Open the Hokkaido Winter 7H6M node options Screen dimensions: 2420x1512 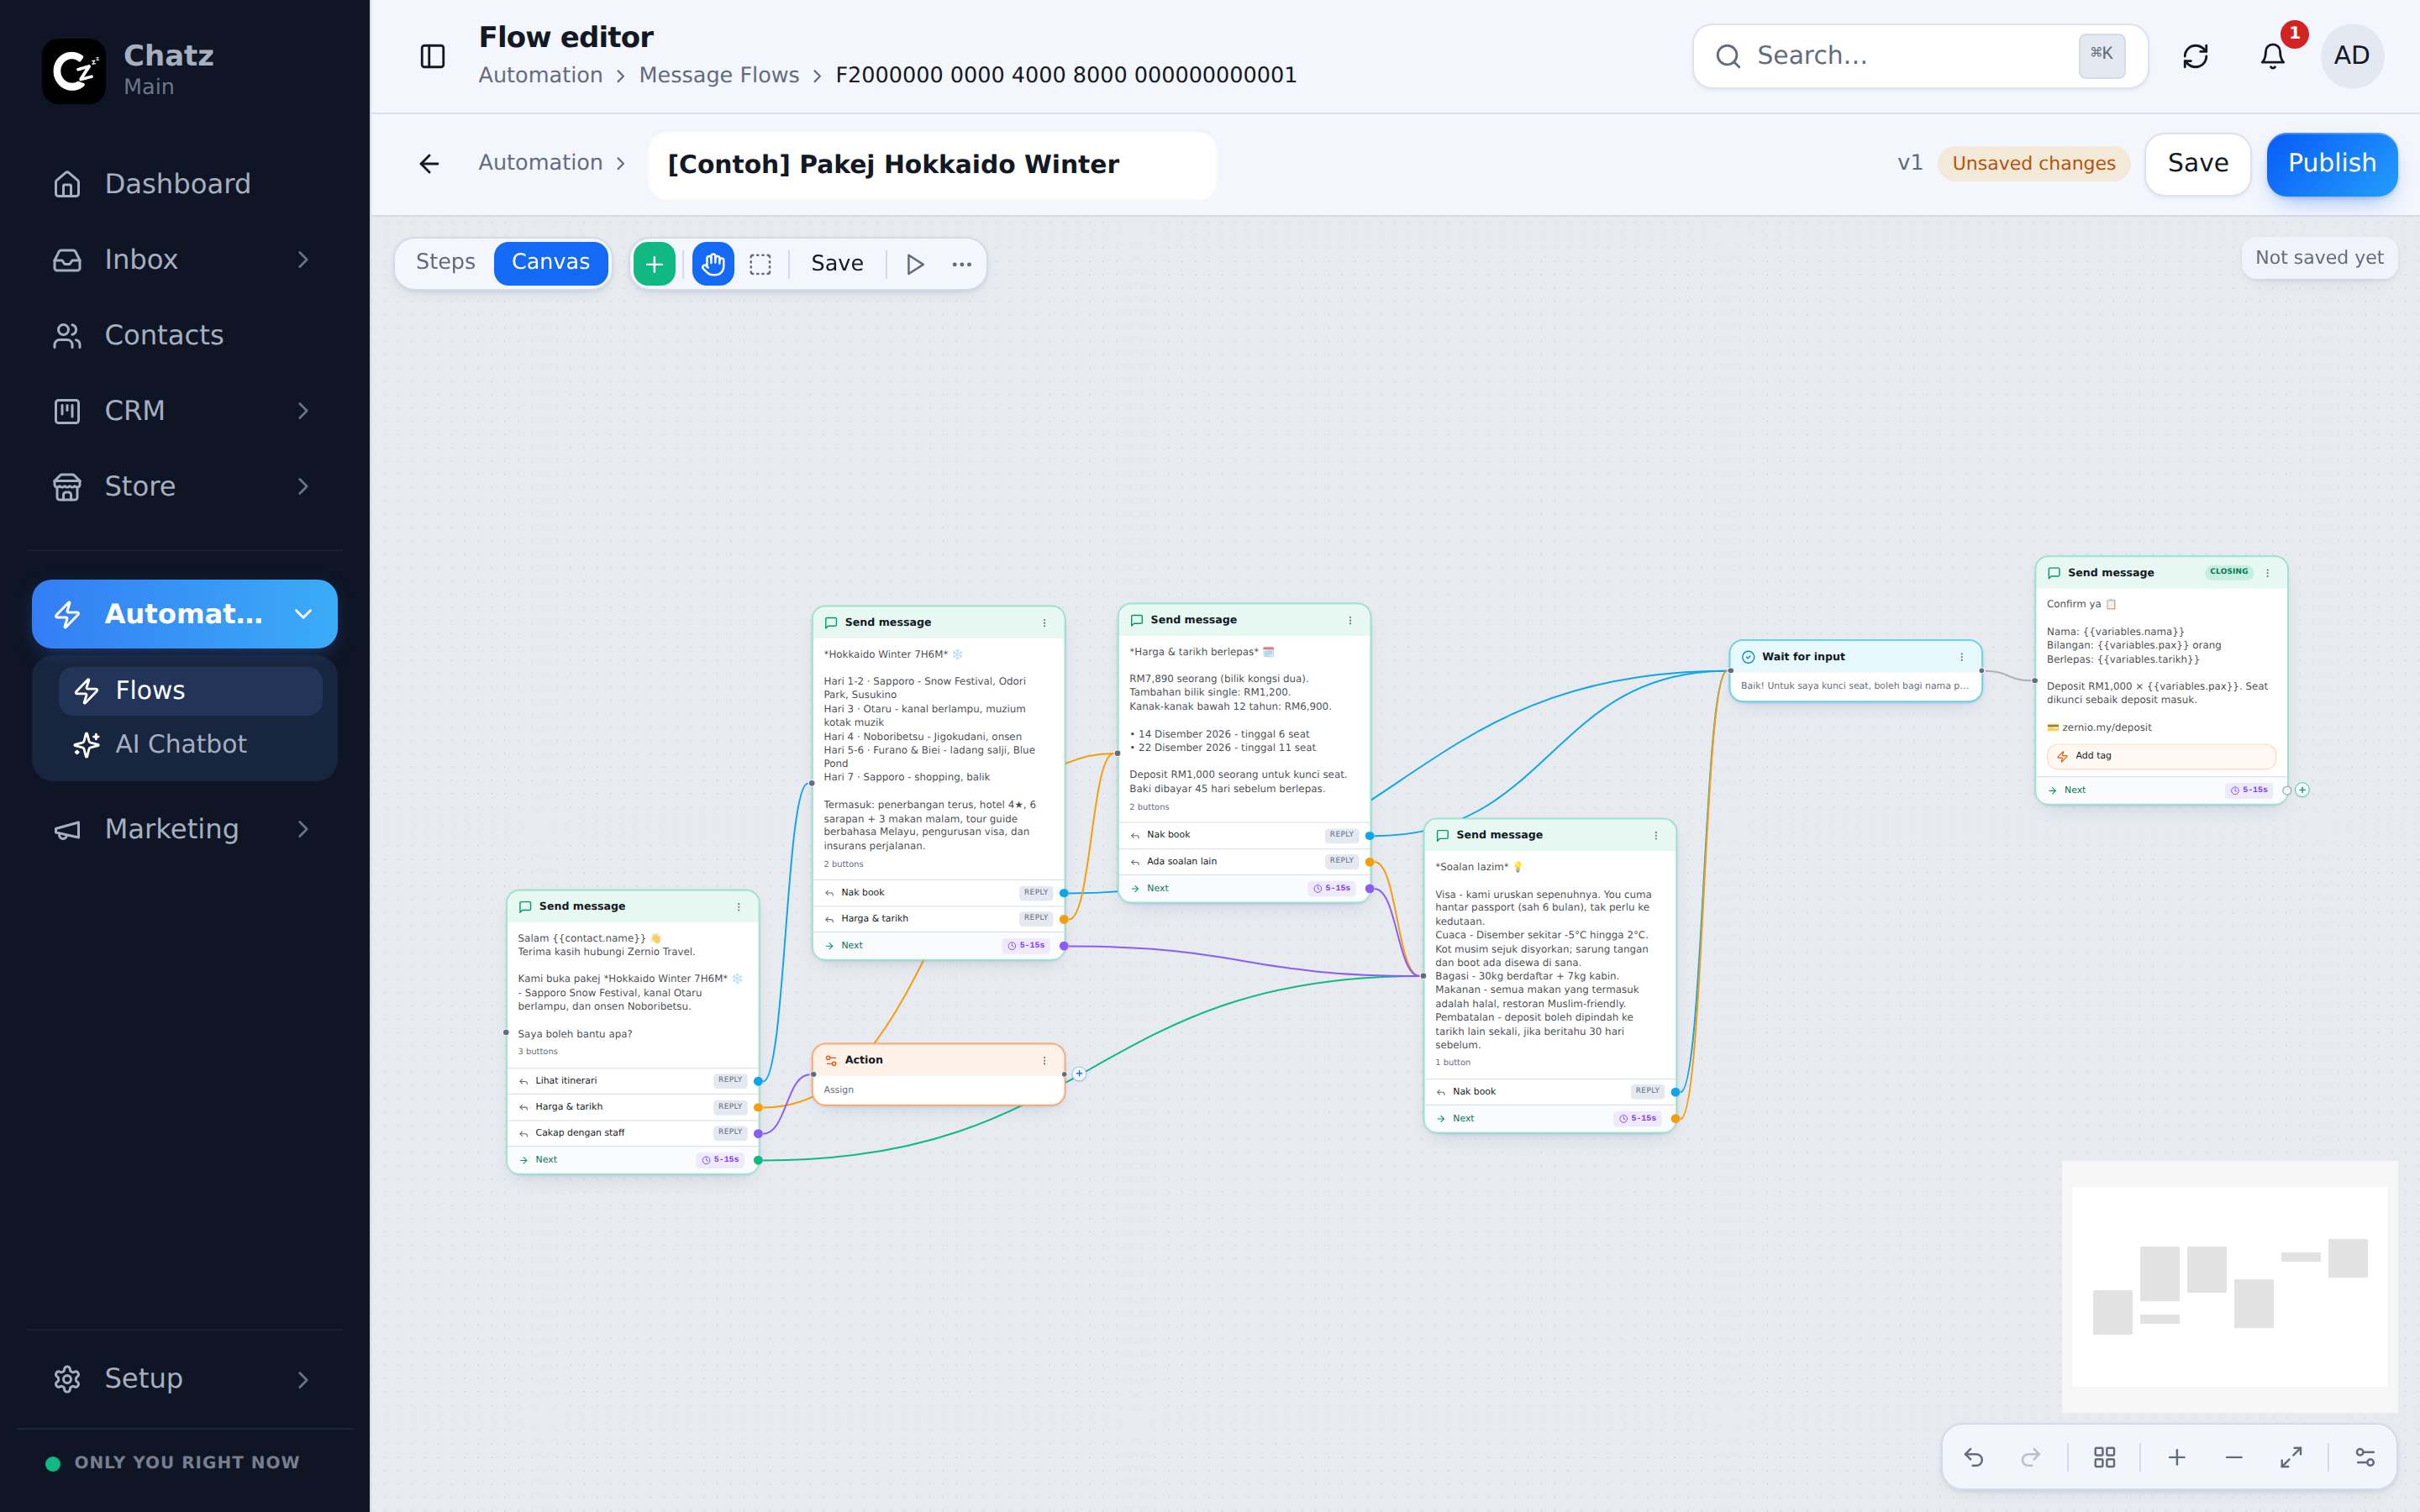1045,623
